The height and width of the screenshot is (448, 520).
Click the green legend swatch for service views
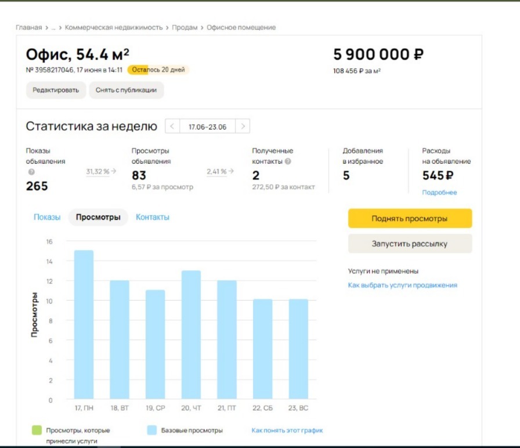37,431
